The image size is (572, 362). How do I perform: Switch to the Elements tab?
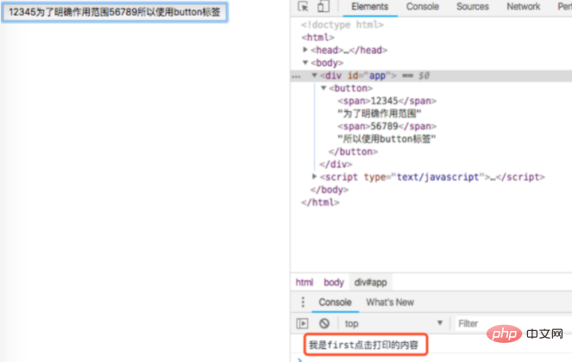[369, 7]
